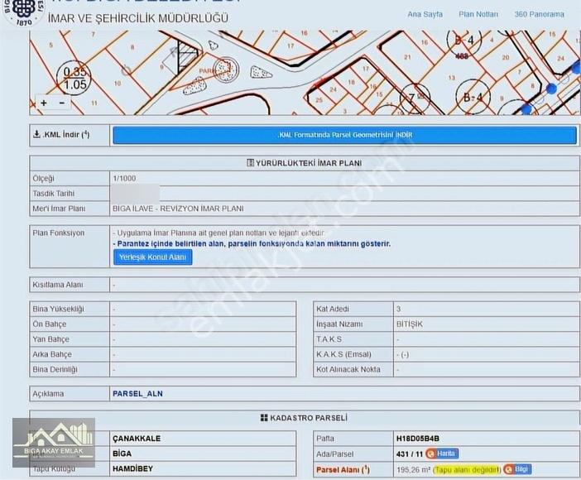This screenshot has width=581, height=480.
Task: Click the highlighted Tapu alanı değildir text
Action: [467, 469]
